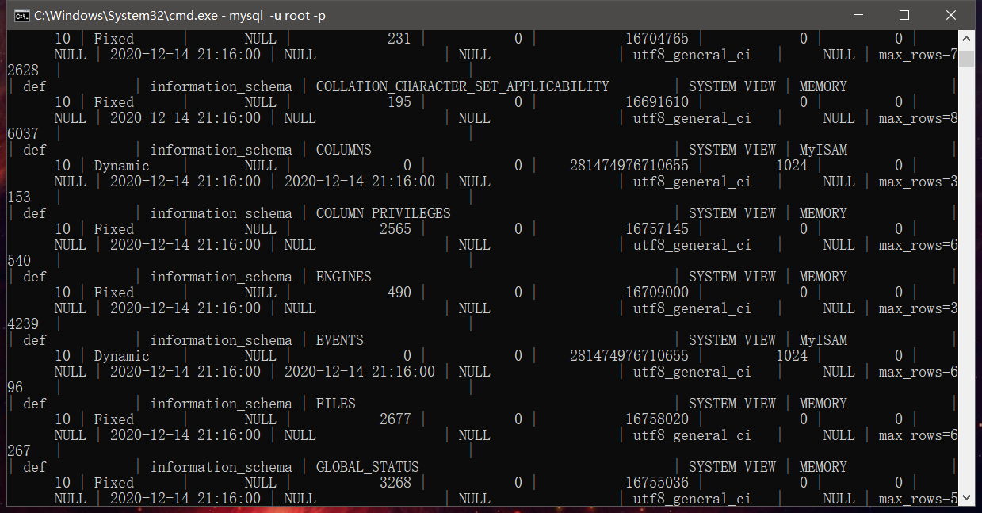Select the number 16758020

[x=657, y=419]
